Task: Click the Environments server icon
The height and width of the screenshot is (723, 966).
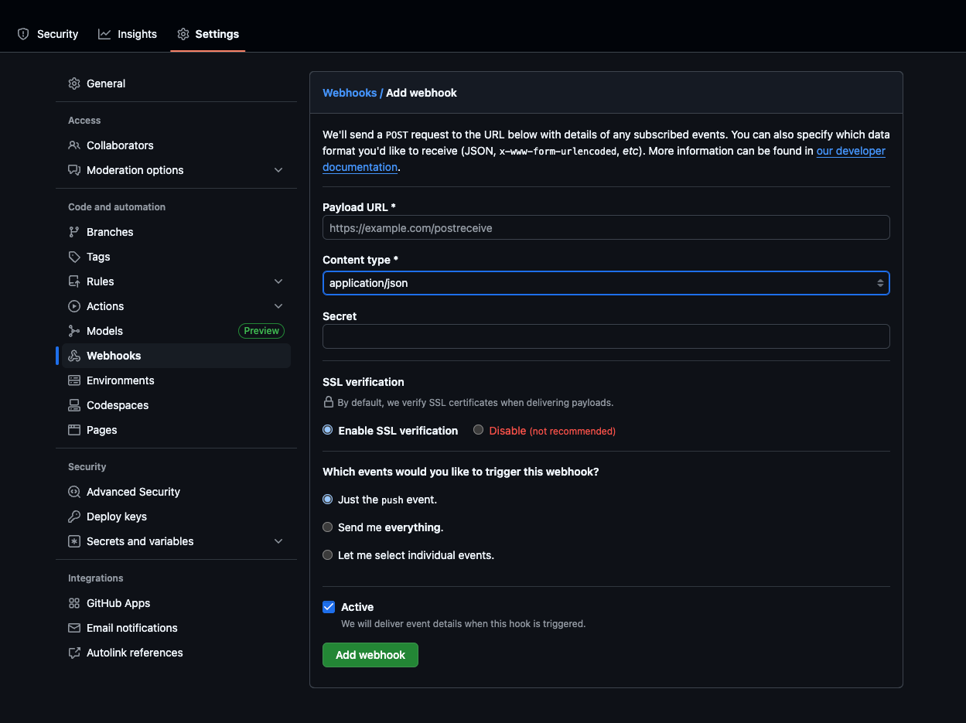Action: point(74,380)
